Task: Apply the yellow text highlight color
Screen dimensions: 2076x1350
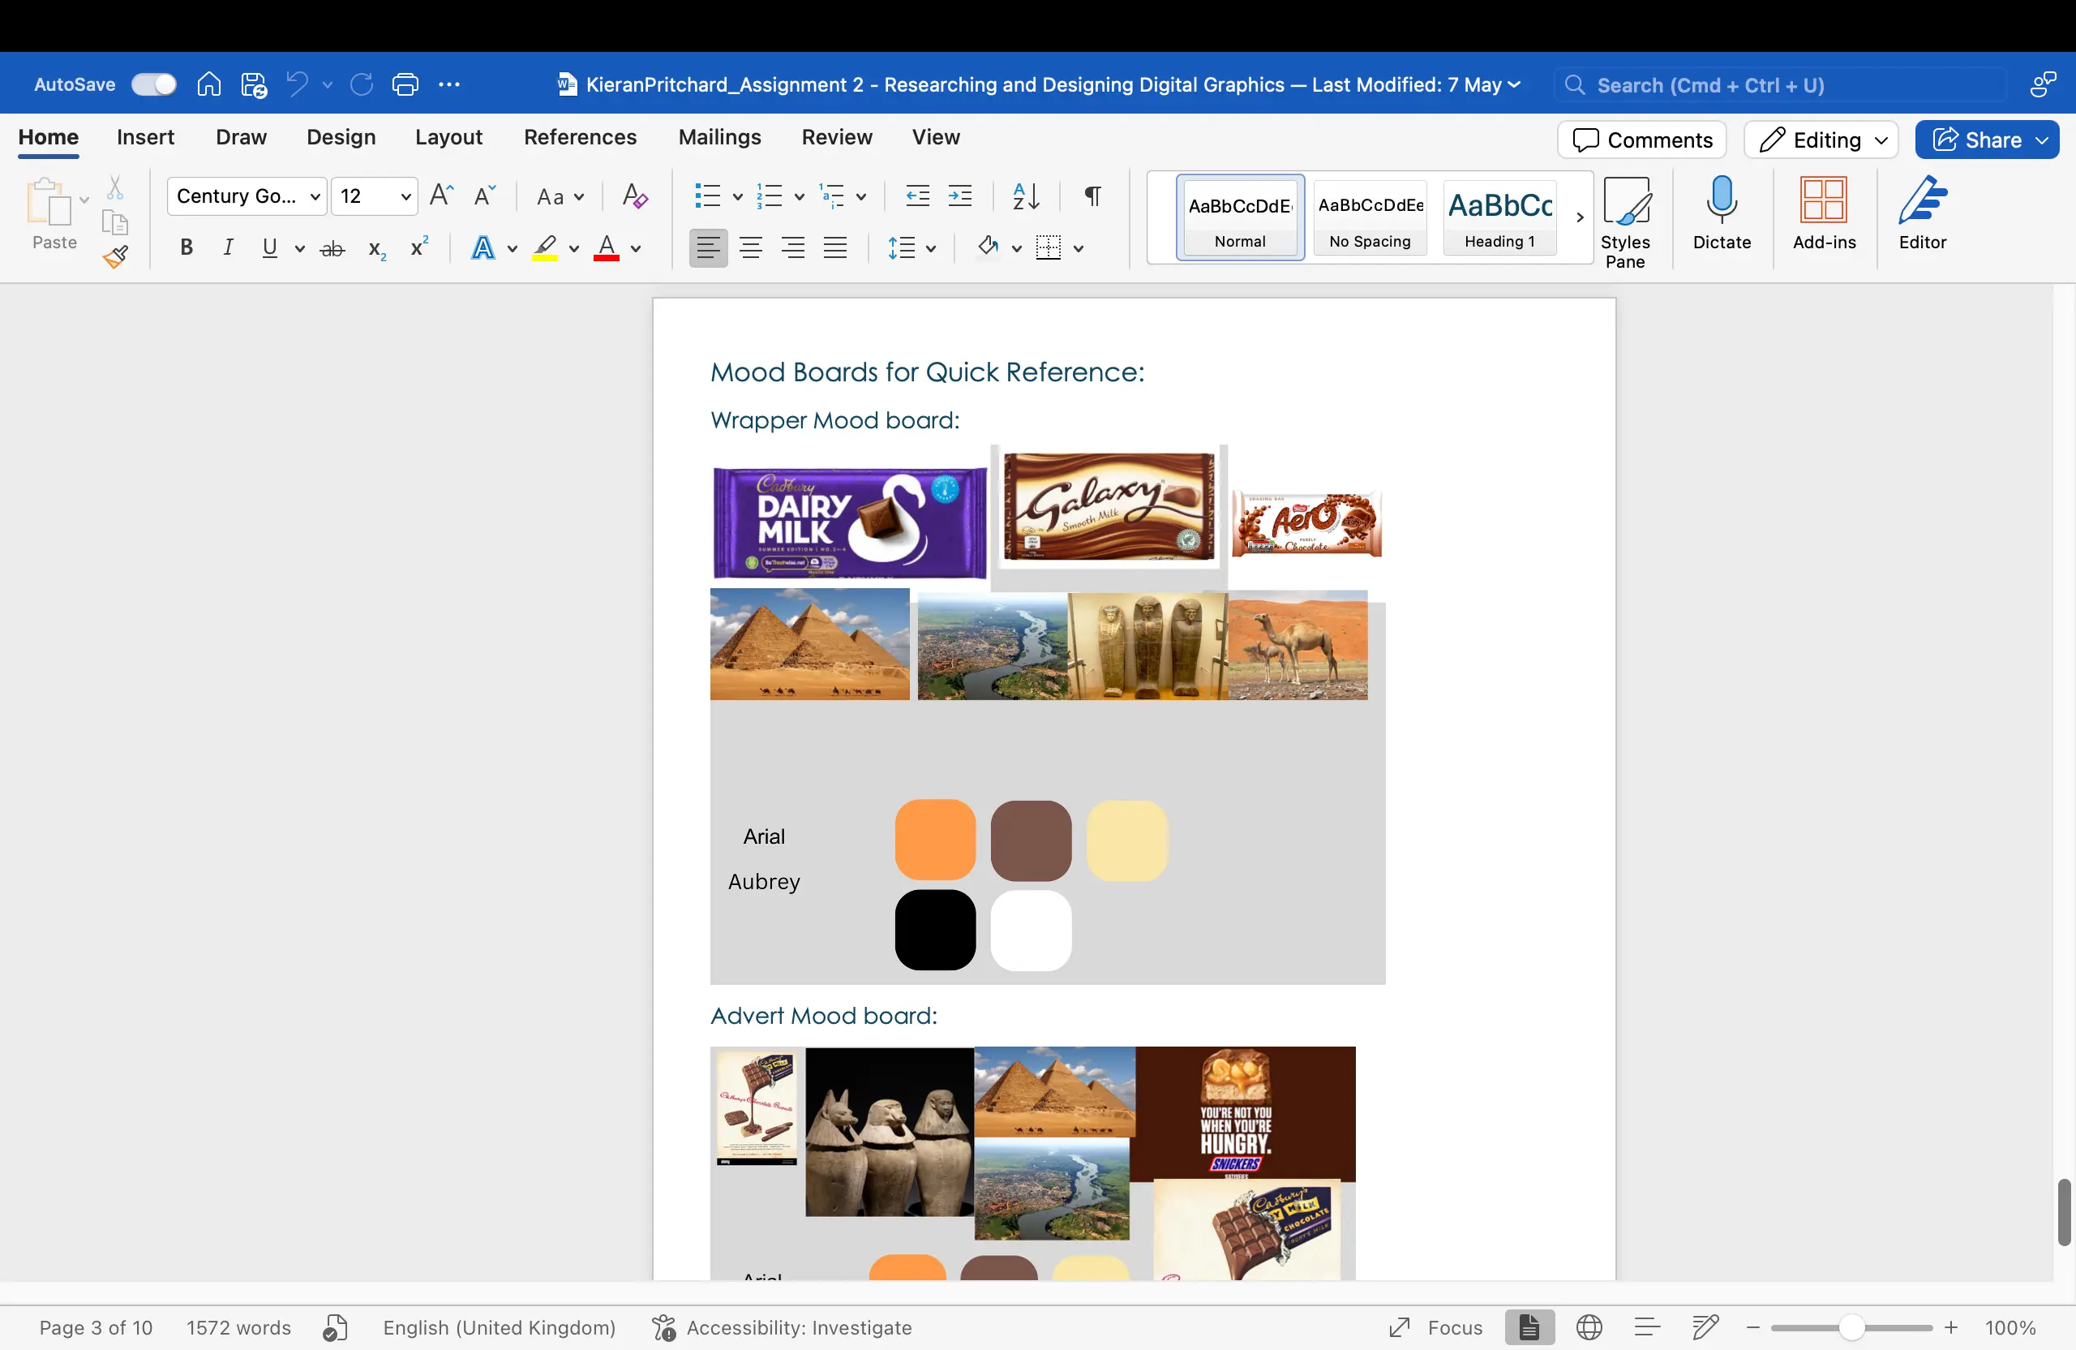Action: (x=545, y=247)
